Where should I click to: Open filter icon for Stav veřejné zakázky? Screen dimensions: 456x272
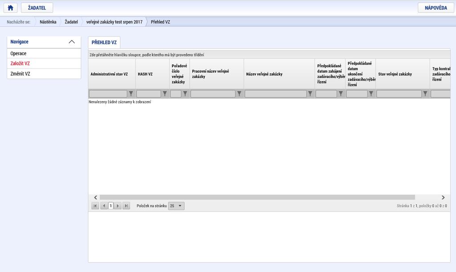click(425, 93)
